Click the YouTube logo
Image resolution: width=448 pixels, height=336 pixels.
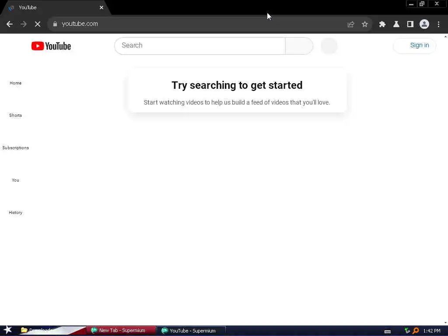(51, 46)
